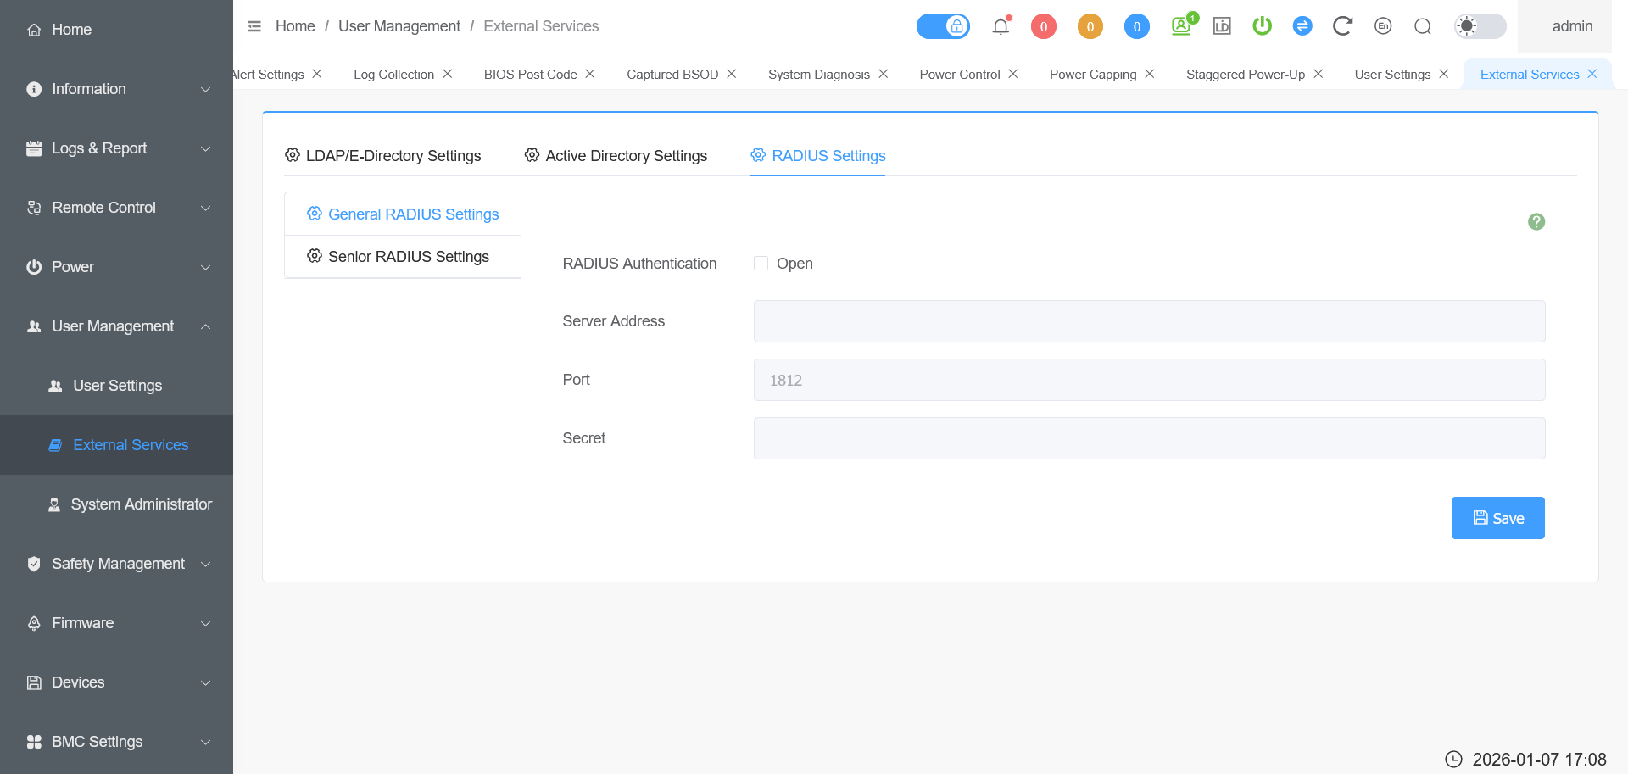
Task: Enable the RADIUS Authentication Open checkbox
Action: [761, 264]
